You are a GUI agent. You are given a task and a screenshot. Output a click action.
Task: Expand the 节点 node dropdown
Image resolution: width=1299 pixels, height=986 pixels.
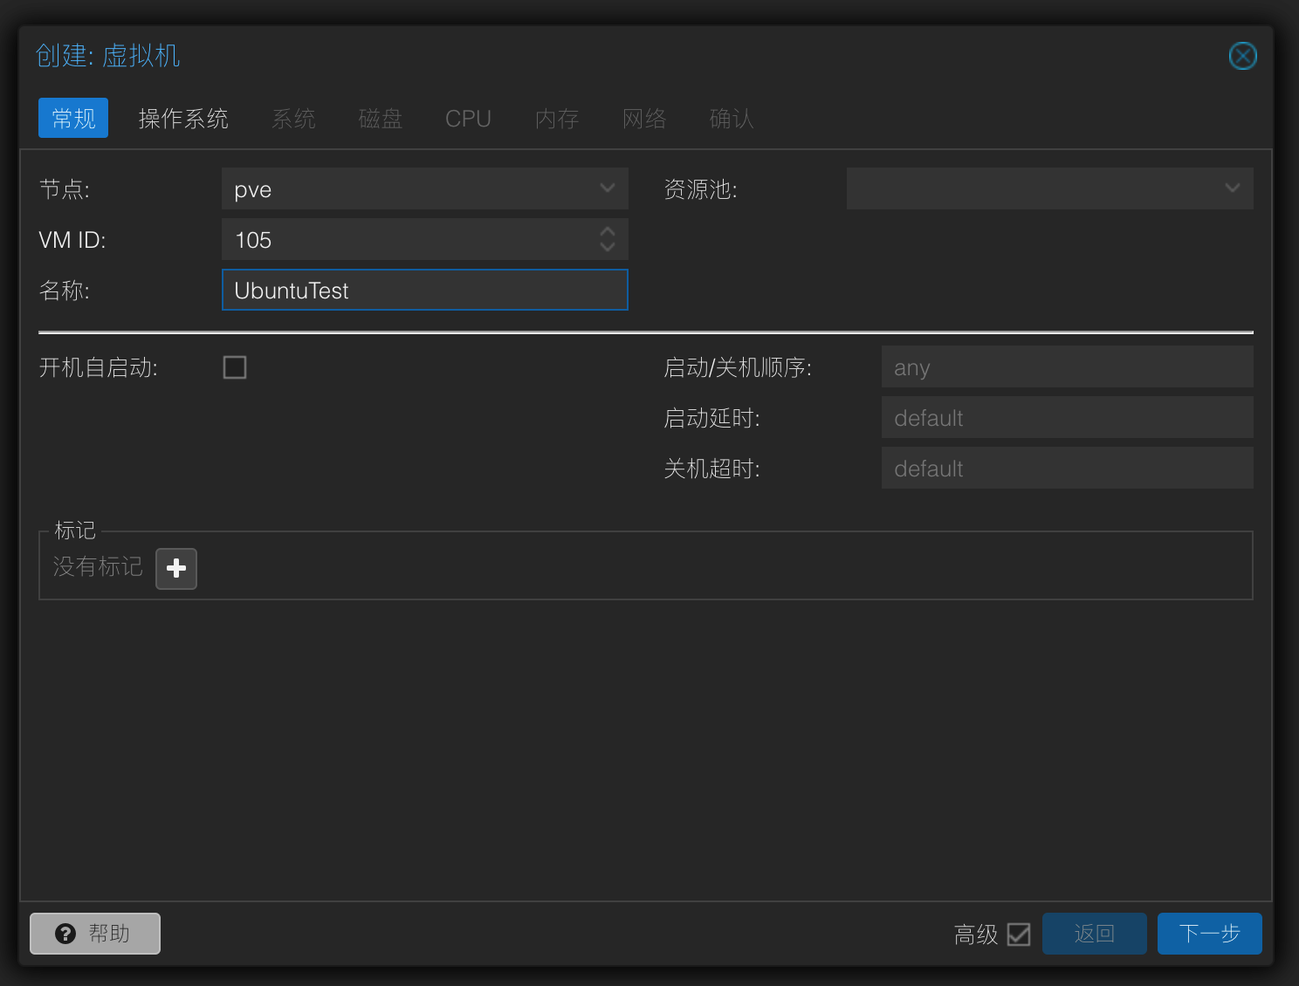tap(608, 188)
